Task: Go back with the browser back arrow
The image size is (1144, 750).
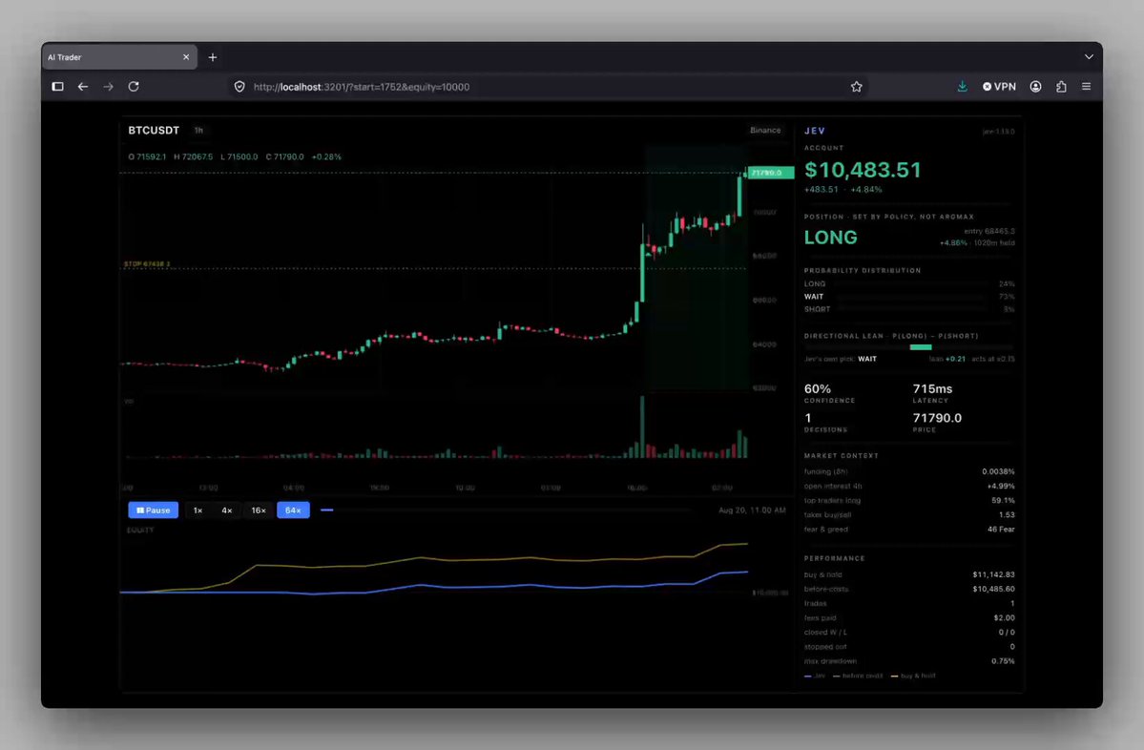Action: point(83,87)
